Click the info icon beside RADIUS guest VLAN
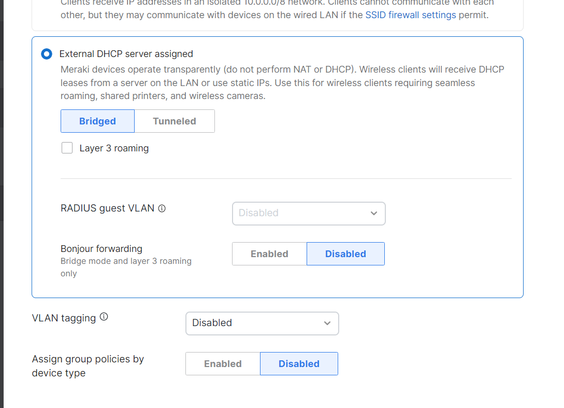The height and width of the screenshot is (408, 564). pos(162,208)
